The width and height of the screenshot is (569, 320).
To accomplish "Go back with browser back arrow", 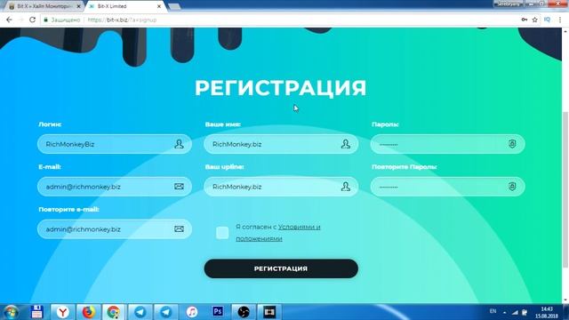I will 9,20.
